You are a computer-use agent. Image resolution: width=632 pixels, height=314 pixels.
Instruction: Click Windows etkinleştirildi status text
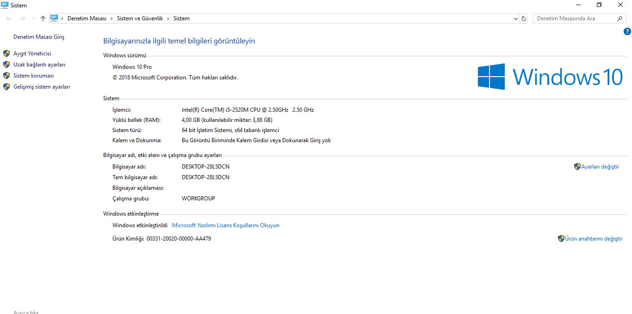pyautogui.click(x=140, y=225)
